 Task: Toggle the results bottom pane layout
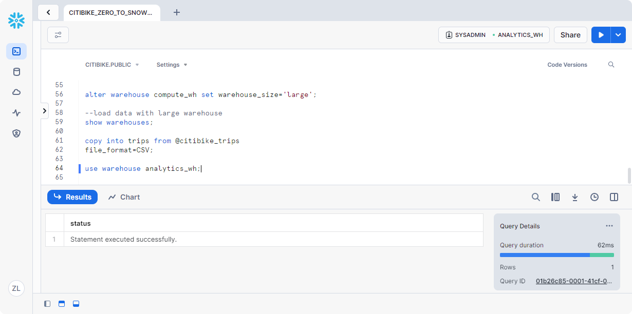[x=76, y=304]
